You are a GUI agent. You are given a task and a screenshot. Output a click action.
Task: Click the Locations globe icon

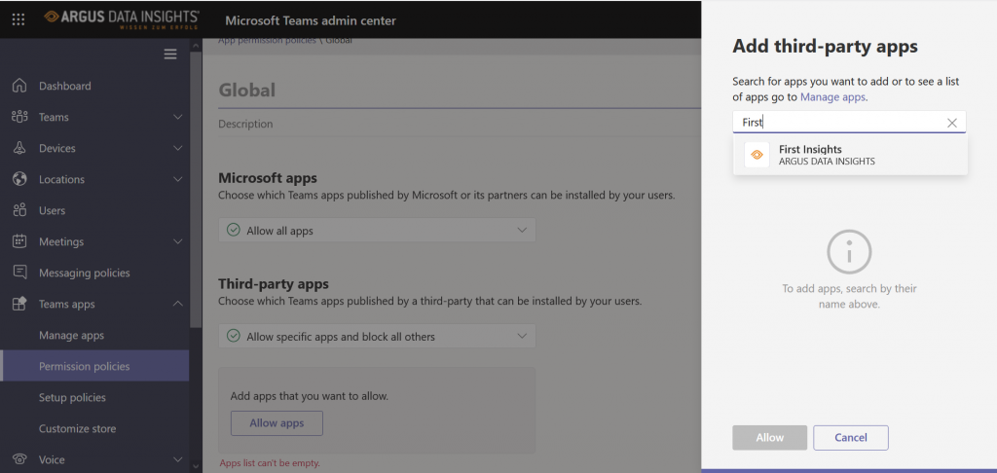(19, 179)
